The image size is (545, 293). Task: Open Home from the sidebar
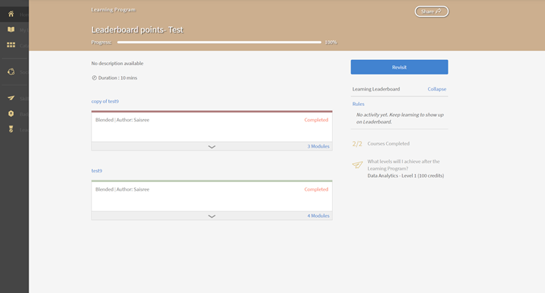coord(11,14)
